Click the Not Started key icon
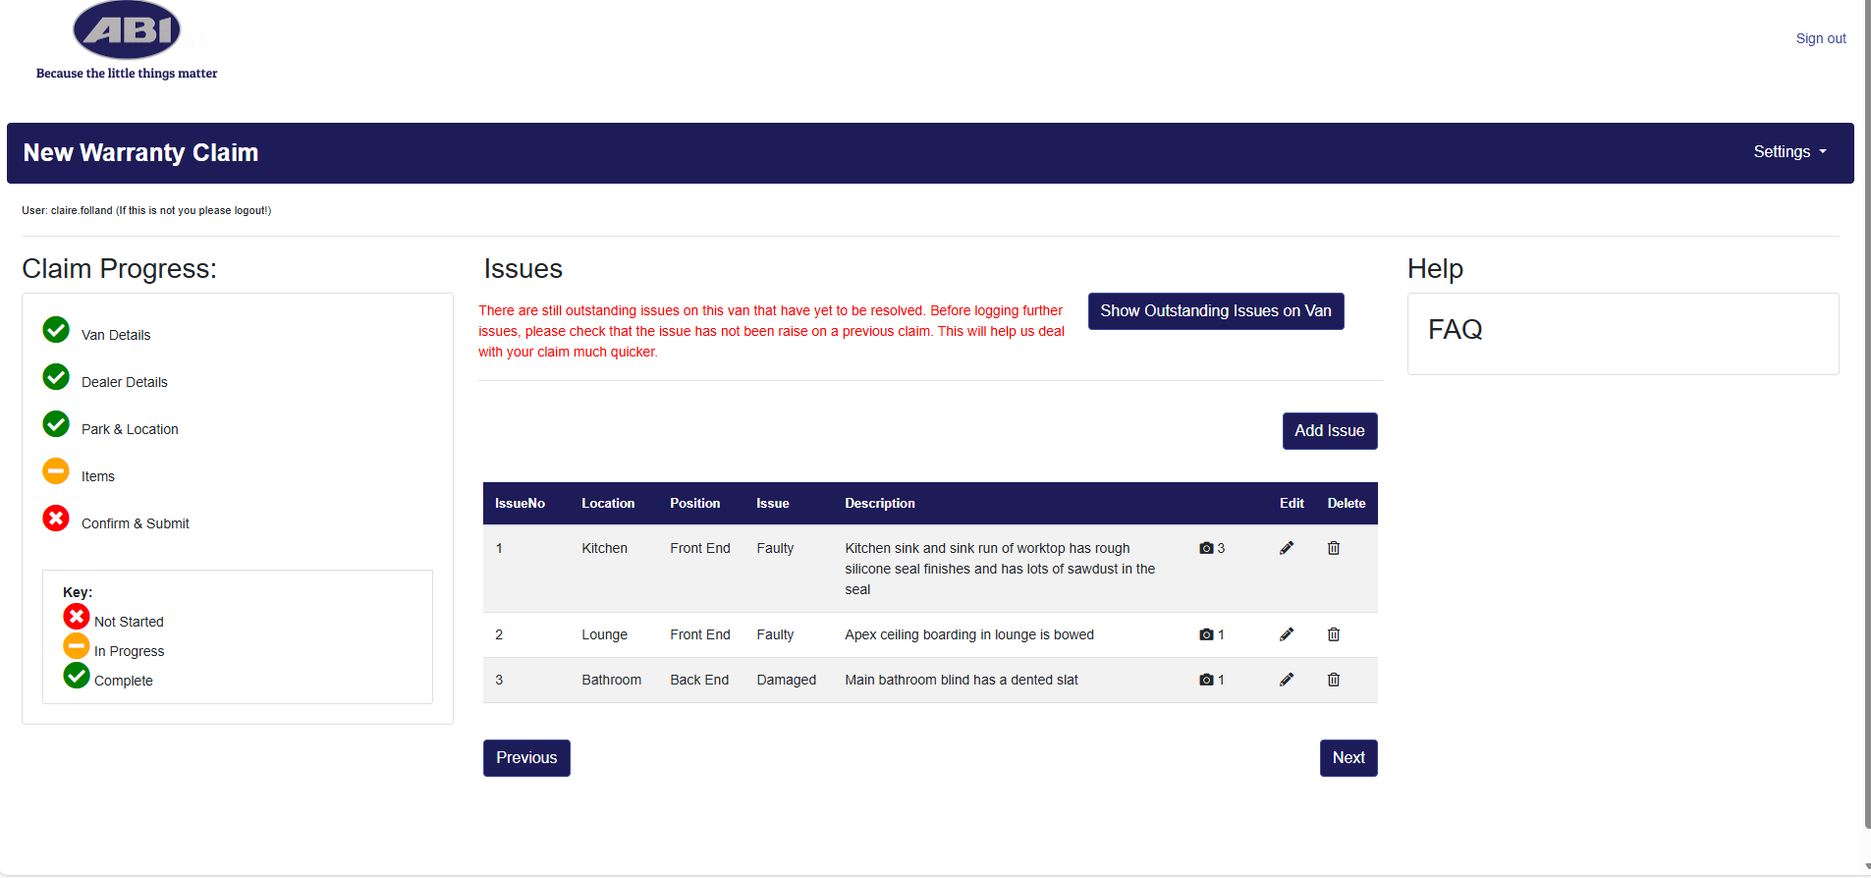 (x=77, y=617)
